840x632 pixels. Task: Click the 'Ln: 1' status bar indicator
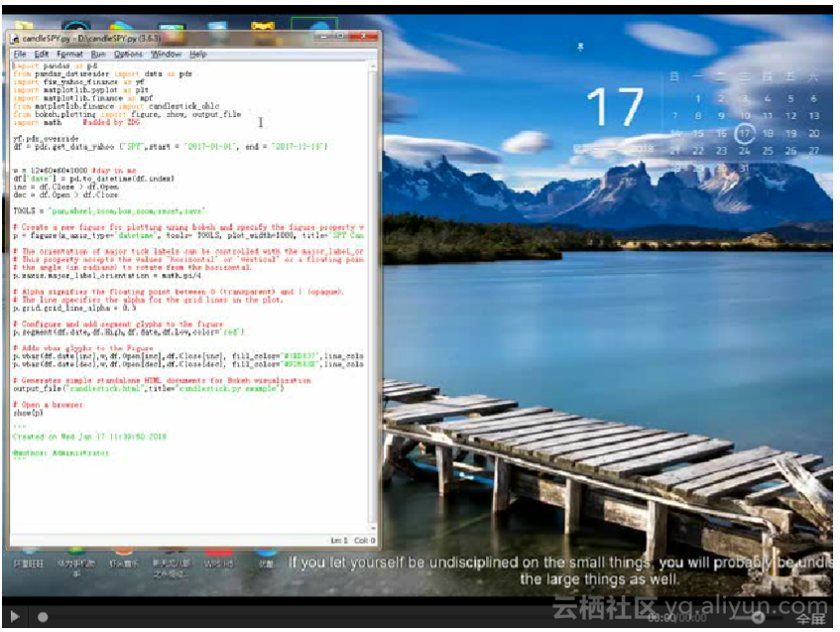pyautogui.click(x=339, y=541)
